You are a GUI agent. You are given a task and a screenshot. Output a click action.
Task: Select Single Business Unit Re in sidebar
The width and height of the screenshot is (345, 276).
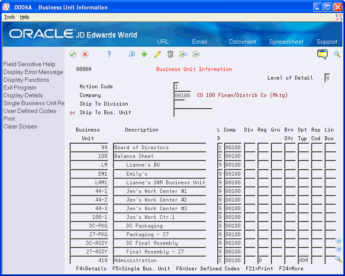tap(34, 103)
